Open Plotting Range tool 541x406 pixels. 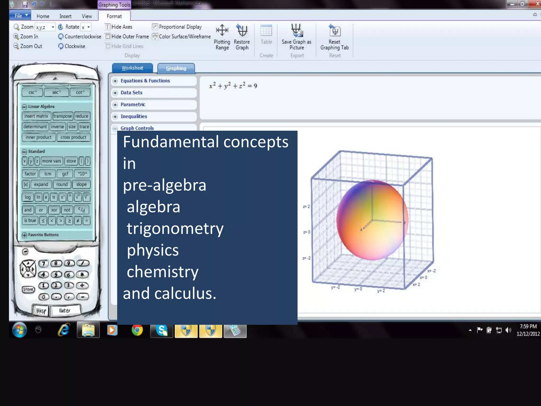[x=222, y=37]
